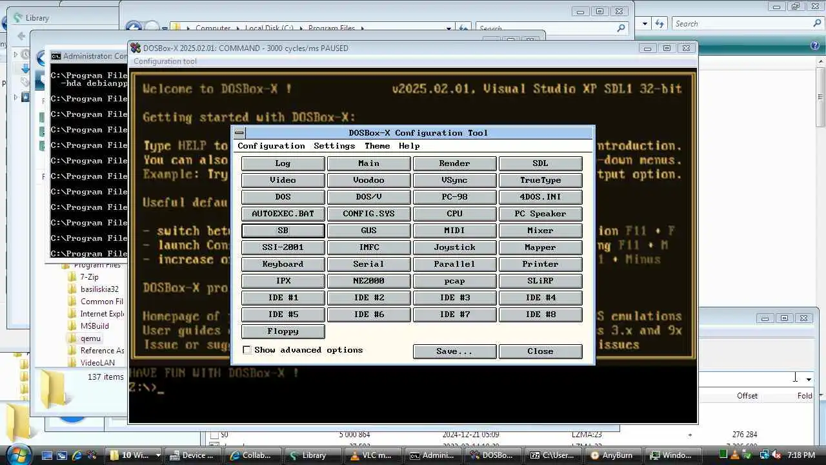Viewport: 826px width, 465px height.
Task: Open CONFIG.SYS settings button
Action: [x=368, y=214]
